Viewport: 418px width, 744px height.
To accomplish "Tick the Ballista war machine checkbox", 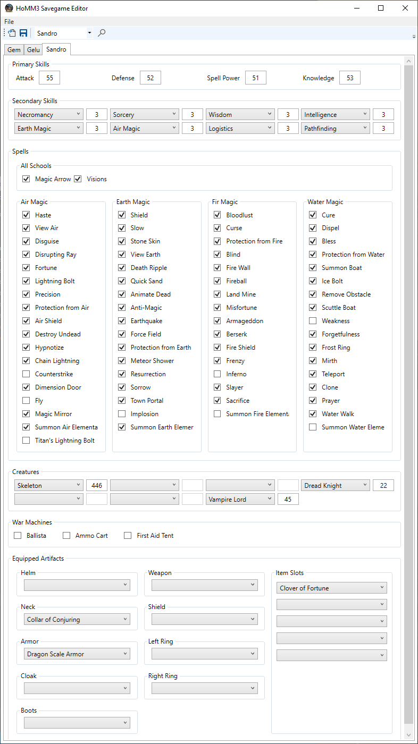I will (x=18, y=536).
